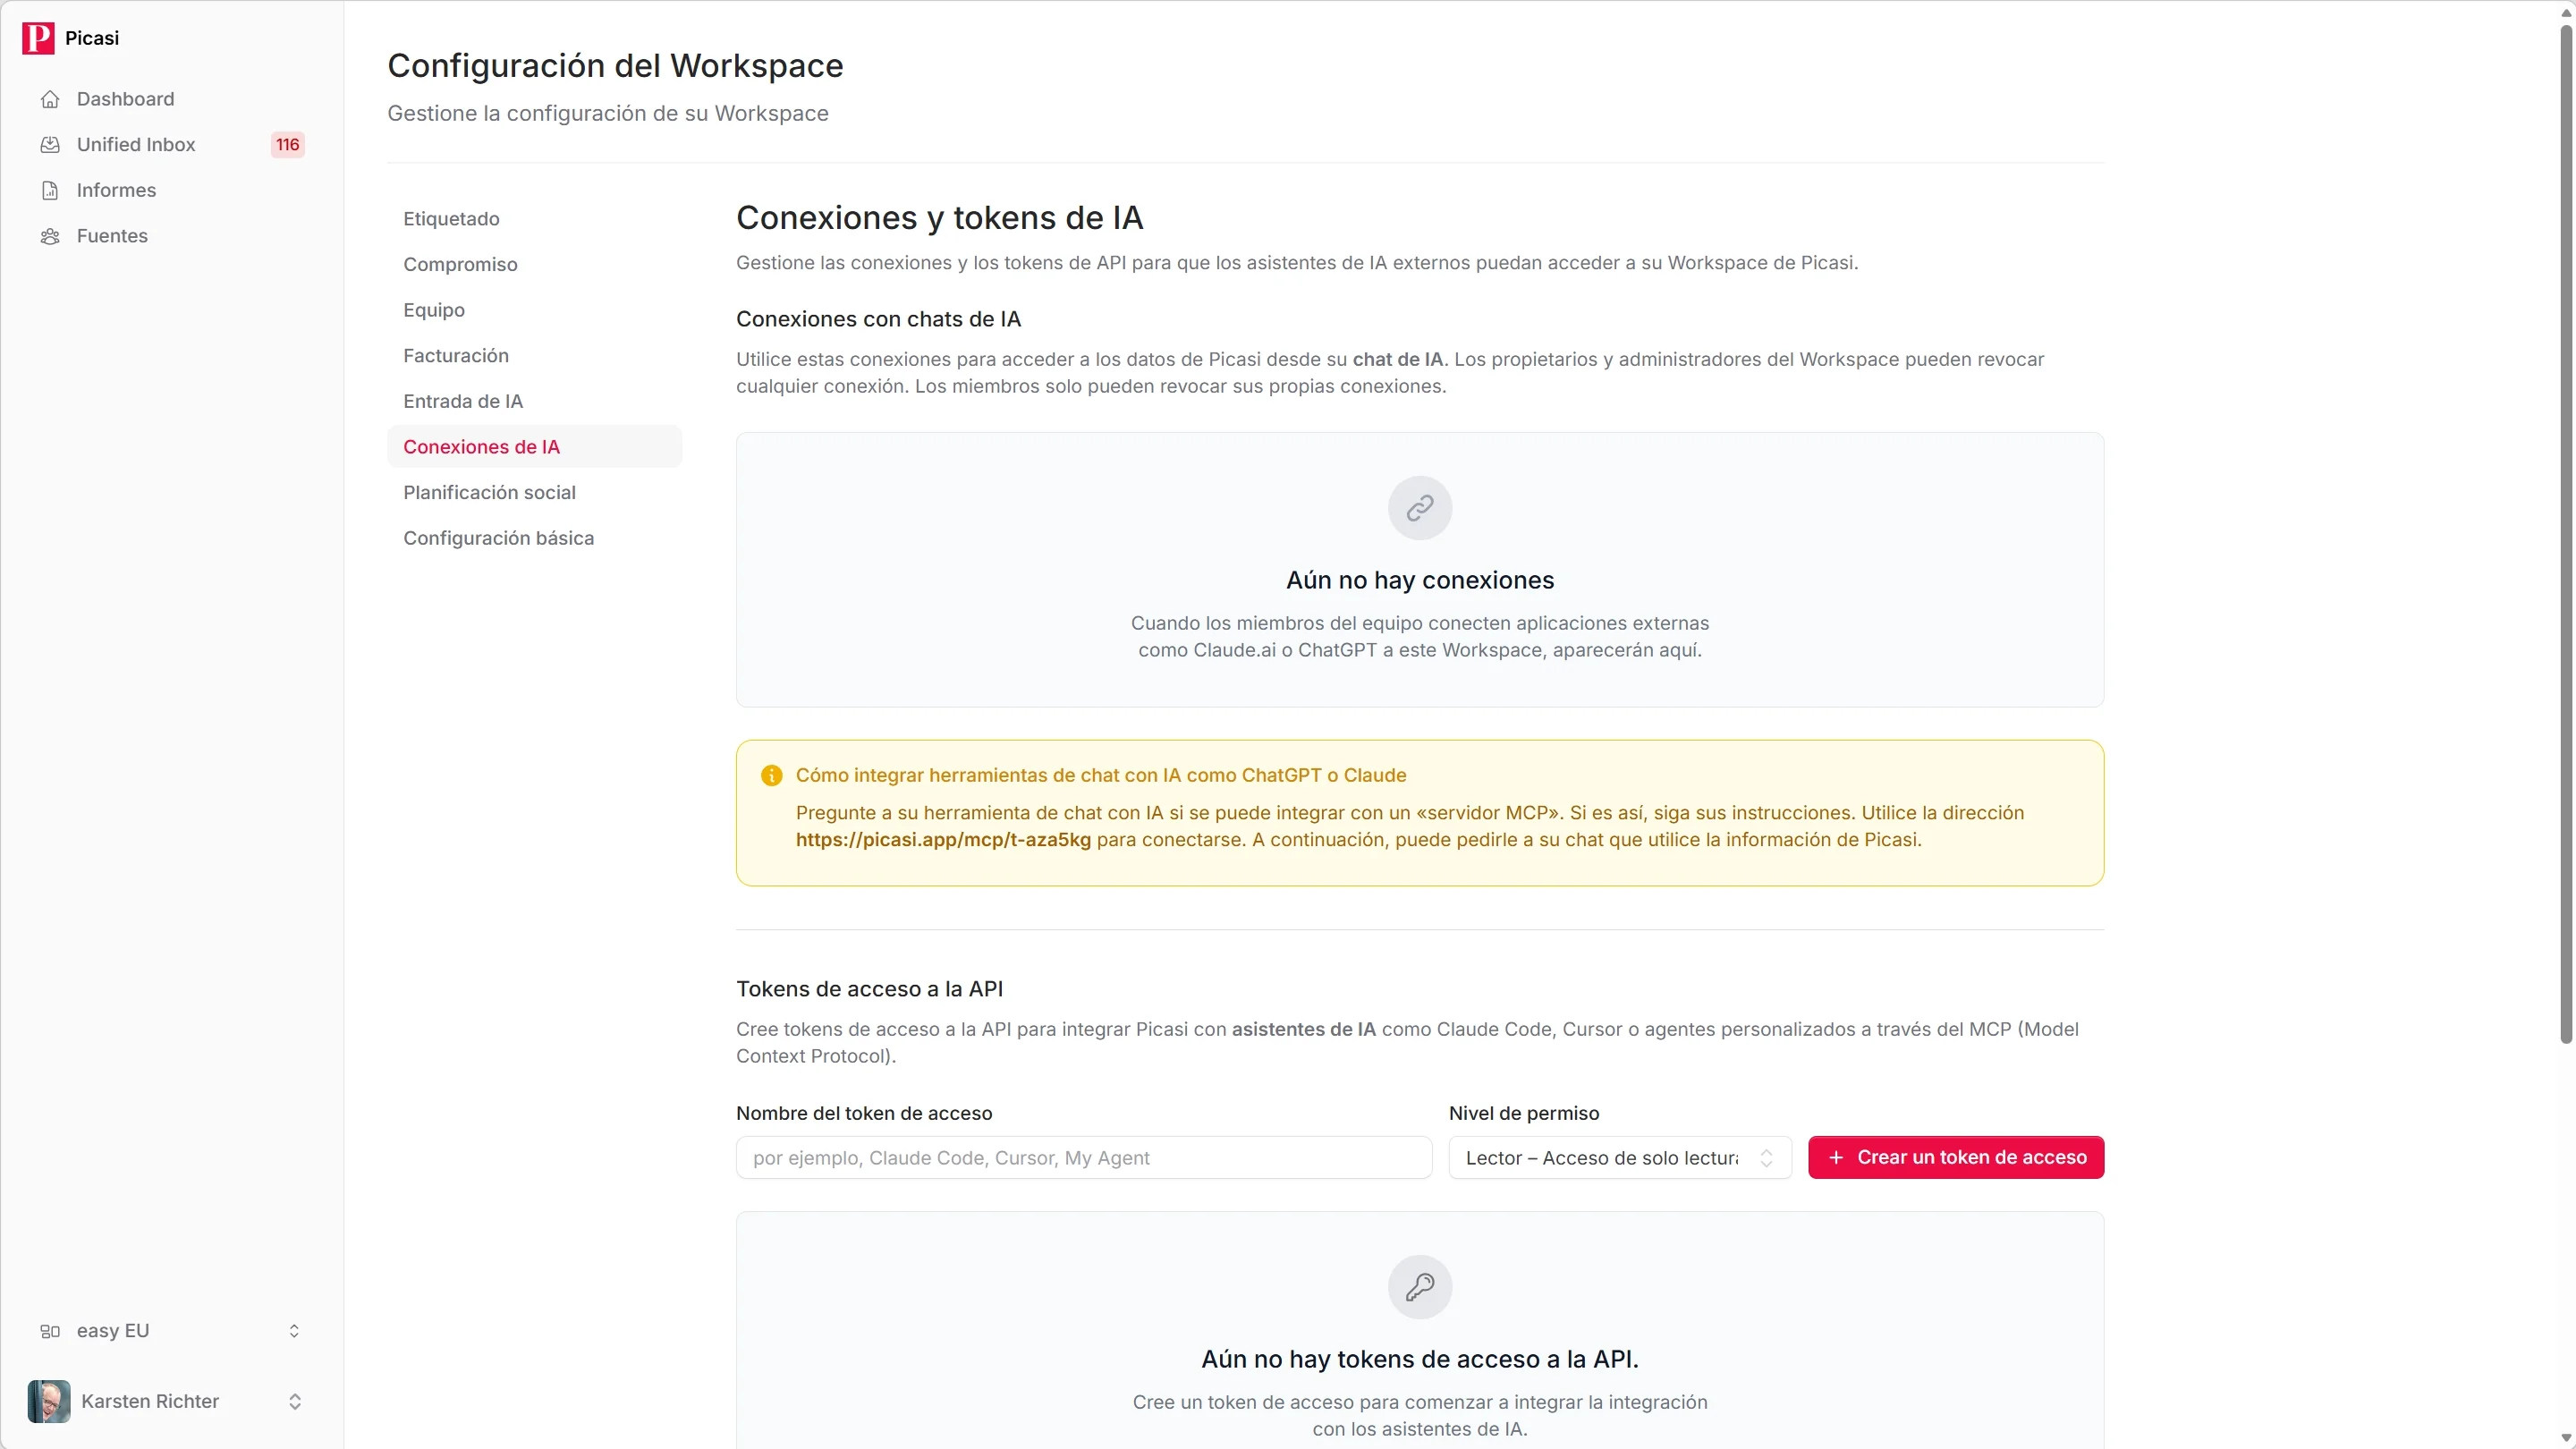The width and height of the screenshot is (2576, 1449).
Task: Click the Fuentes people icon
Action: coord(50,236)
